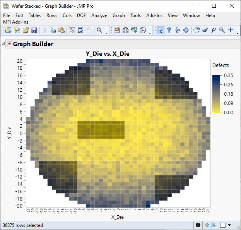
Task: Click the Cut scissors icon
Action: click(x=44, y=30)
